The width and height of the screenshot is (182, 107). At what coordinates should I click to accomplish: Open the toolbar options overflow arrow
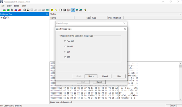pyautogui.click(x=89, y=11)
